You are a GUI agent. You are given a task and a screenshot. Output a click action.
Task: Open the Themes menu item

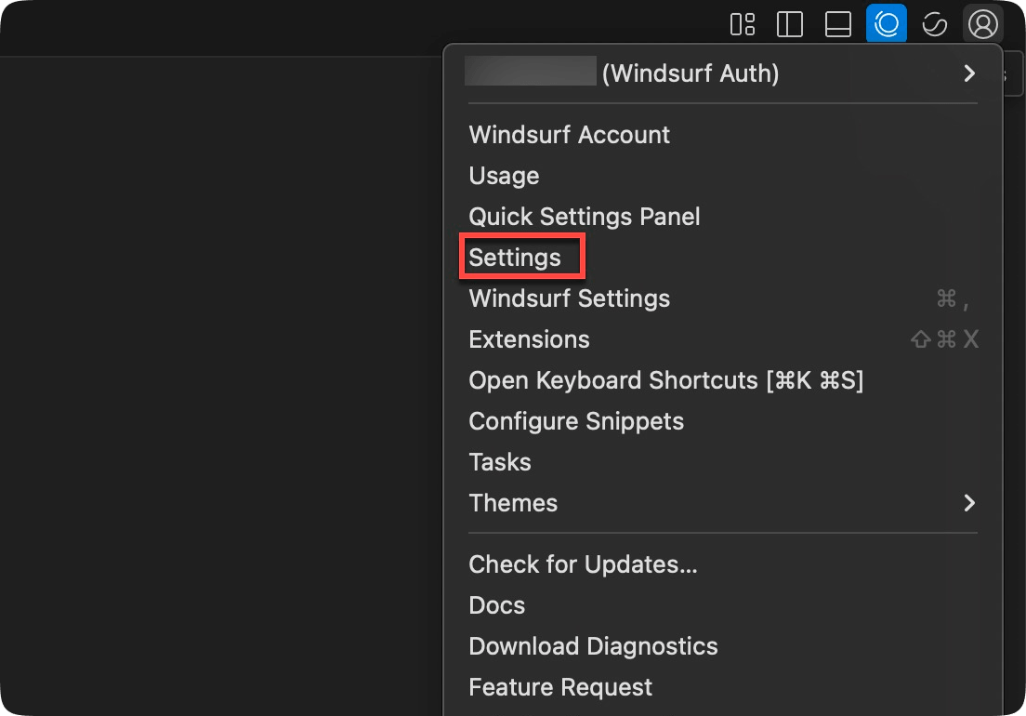coord(513,503)
